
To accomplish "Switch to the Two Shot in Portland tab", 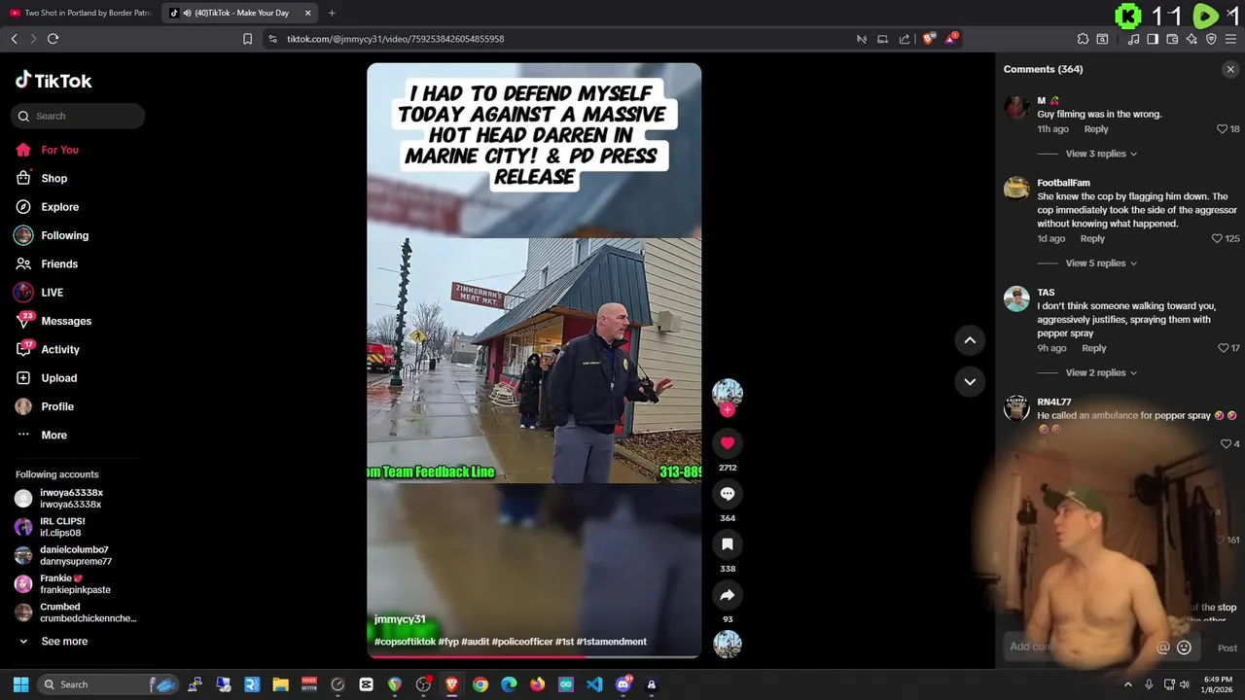I will [80, 13].
